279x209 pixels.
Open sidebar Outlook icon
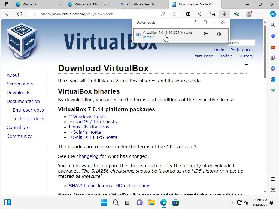pos(273,79)
